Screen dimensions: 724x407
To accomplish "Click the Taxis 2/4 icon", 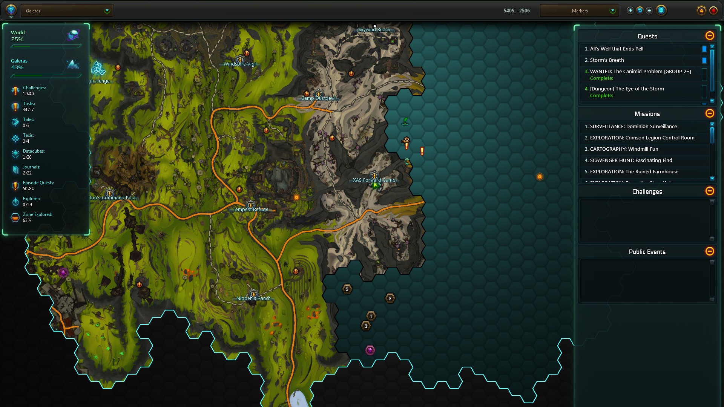I will coord(15,138).
